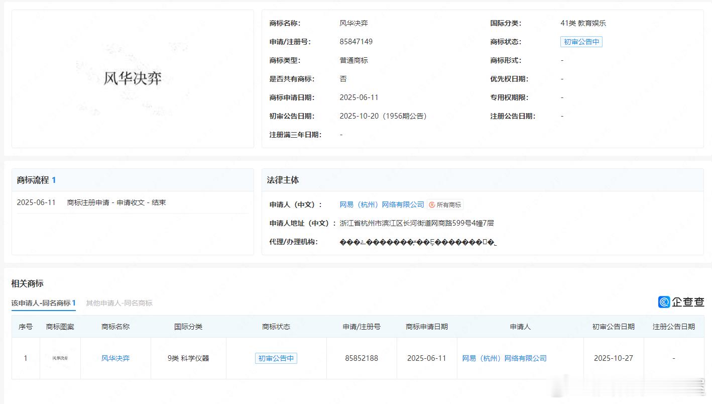Click the red R icon beside 所有商标
712x404 pixels.
point(432,205)
